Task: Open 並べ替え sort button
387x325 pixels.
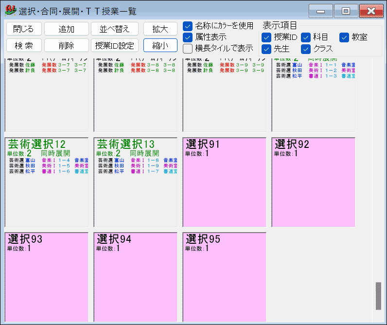Action: coord(115,29)
